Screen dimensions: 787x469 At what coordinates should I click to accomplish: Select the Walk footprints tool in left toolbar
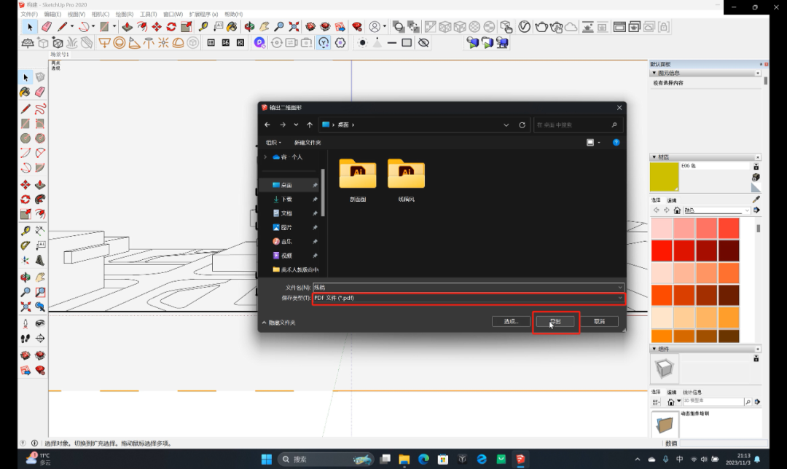pyautogui.click(x=26, y=339)
